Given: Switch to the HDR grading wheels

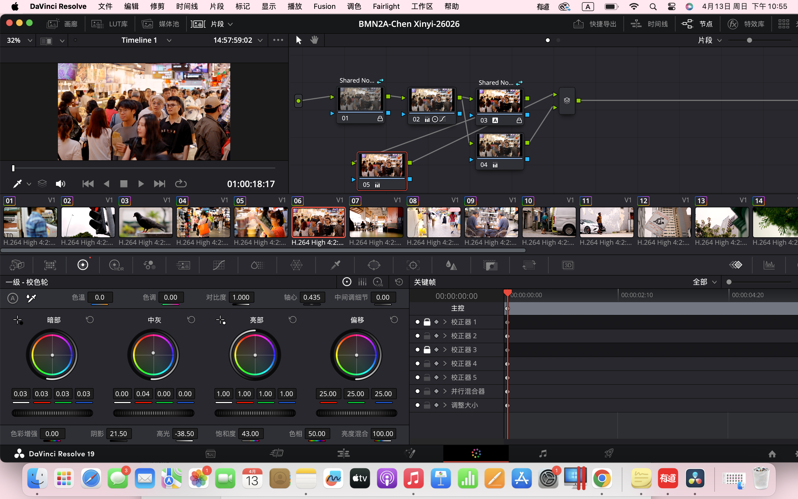Looking at the screenshot, I should pos(116,265).
